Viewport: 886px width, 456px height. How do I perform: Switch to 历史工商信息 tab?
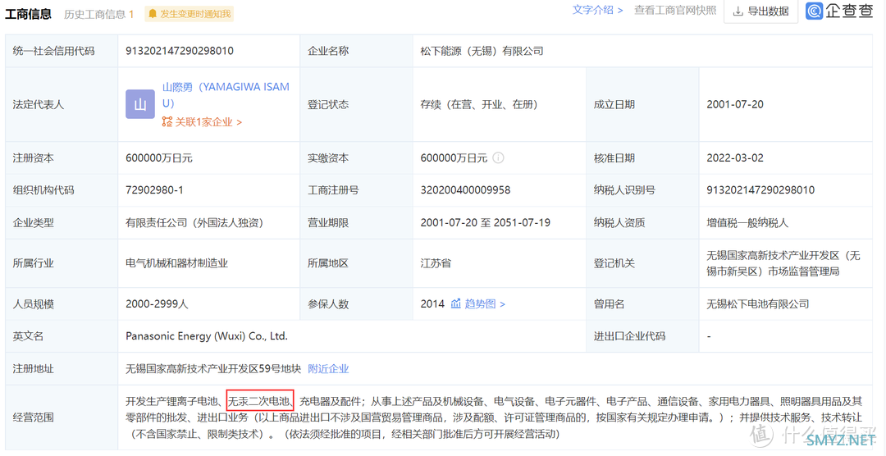(99, 14)
